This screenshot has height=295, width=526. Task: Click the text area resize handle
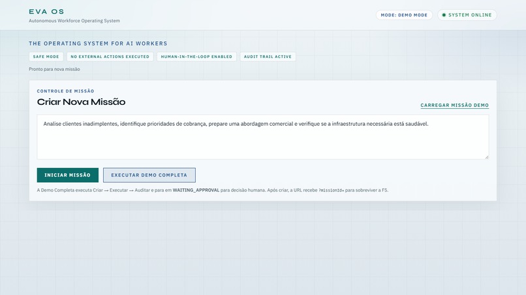tap(486, 157)
